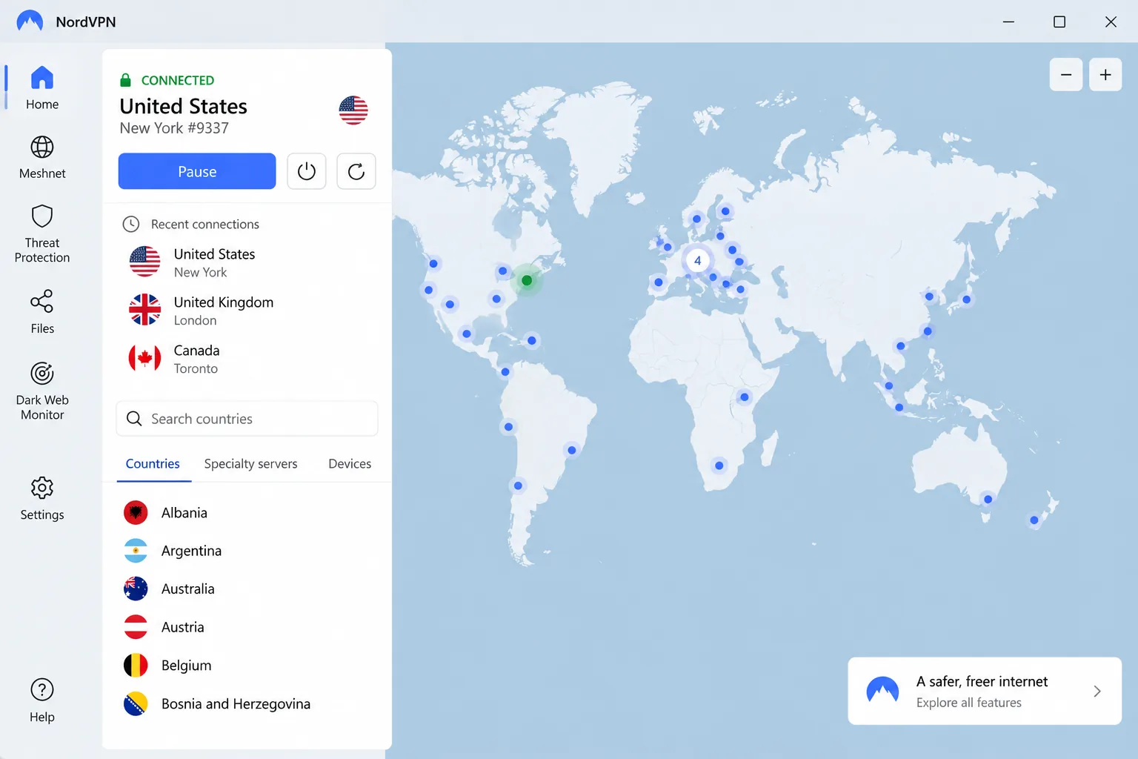Click the green connected server map pin
1138x759 pixels.
527,281
